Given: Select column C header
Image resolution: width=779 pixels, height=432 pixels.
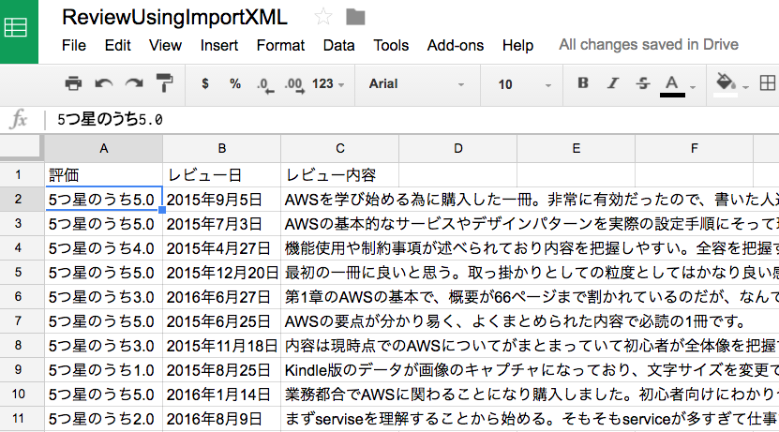Looking at the screenshot, I should pos(340,148).
